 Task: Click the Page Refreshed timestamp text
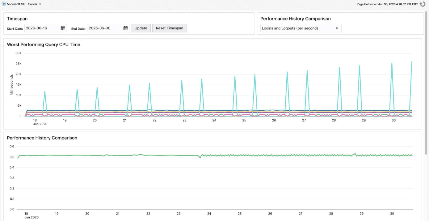tap(387, 4)
